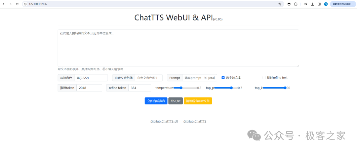Adjust the temperature slider
The width and height of the screenshot is (357, 150).
coord(185,88)
